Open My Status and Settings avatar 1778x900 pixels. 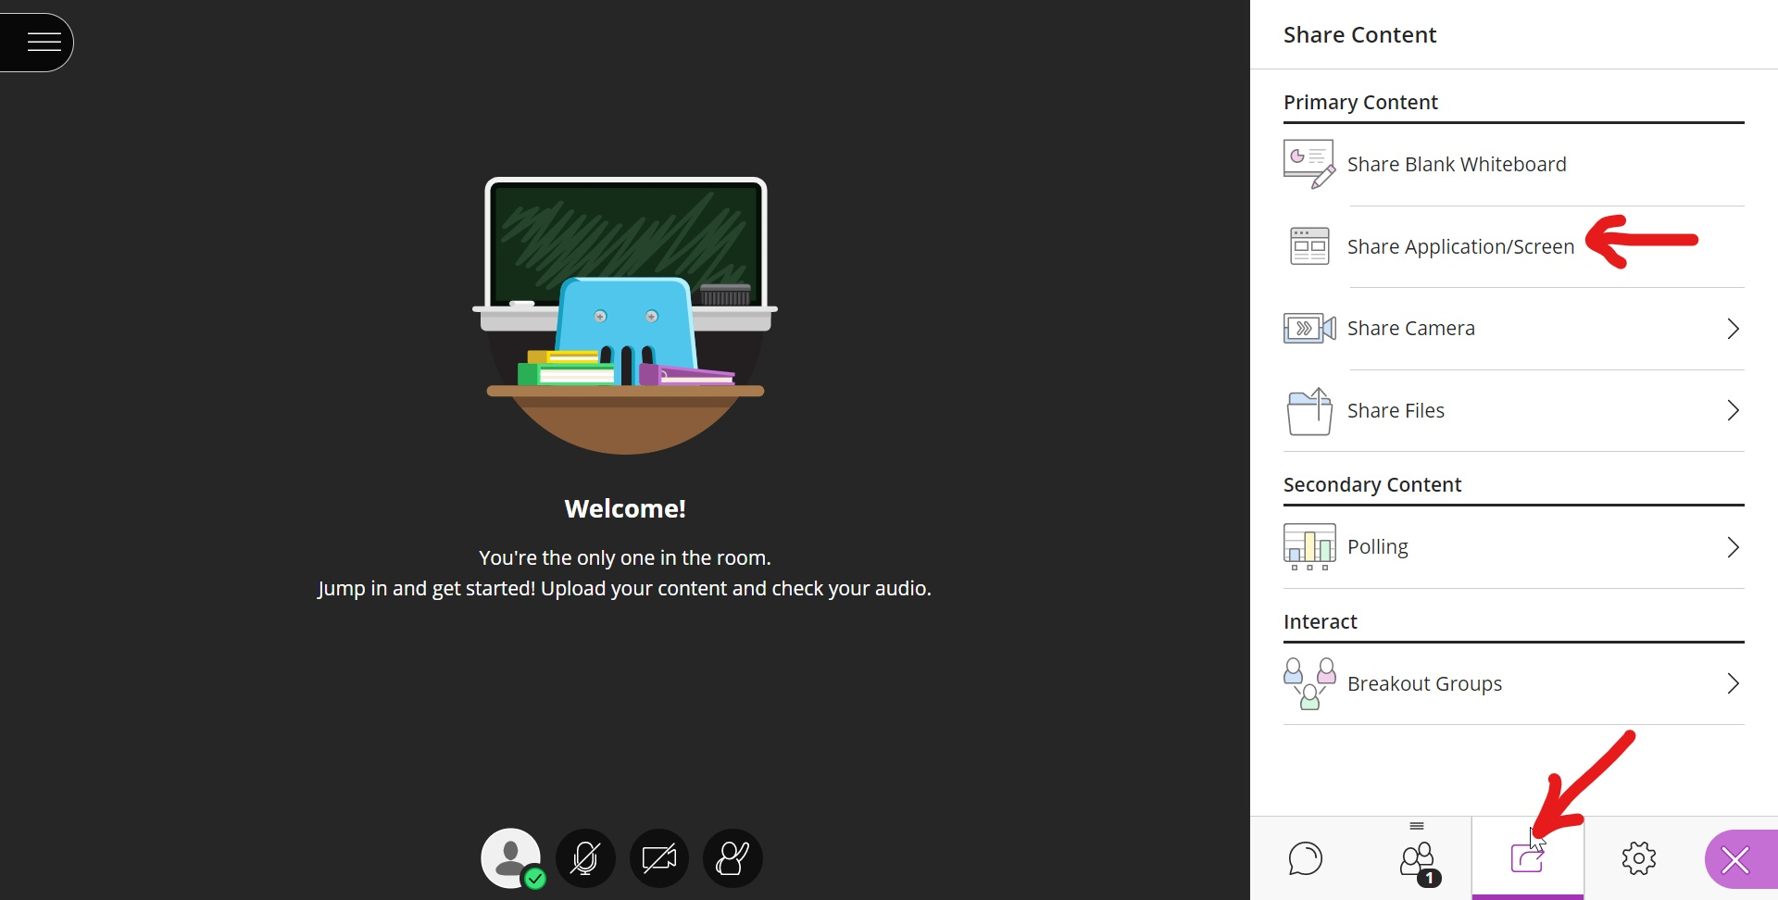[510, 858]
